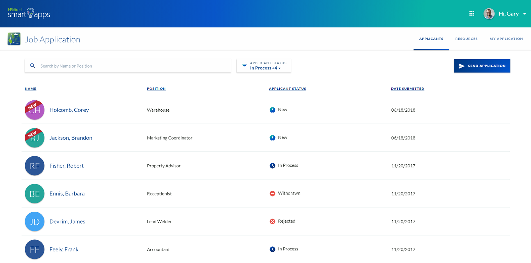Open applicant Jackson, Brandon
The image size is (531, 263).
(x=71, y=138)
